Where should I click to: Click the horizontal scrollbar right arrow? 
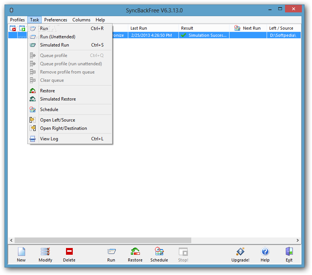pyautogui.click(x=297, y=240)
